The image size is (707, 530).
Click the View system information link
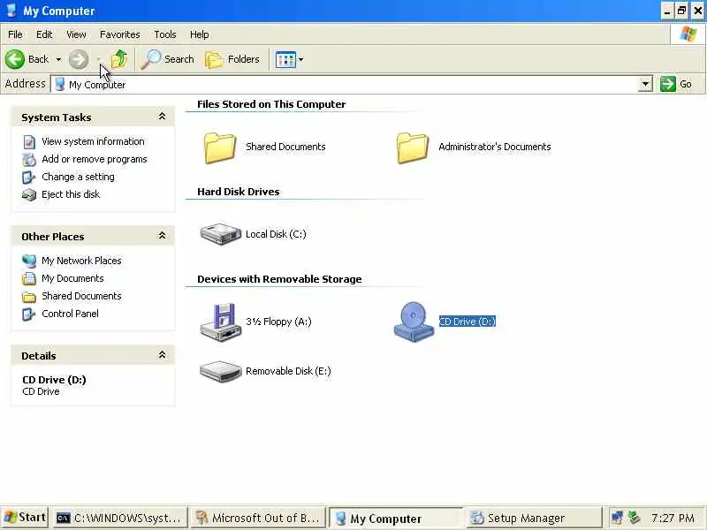(93, 141)
